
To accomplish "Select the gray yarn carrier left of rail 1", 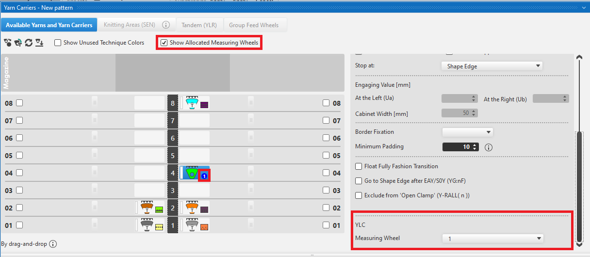I will pos(147,225).
